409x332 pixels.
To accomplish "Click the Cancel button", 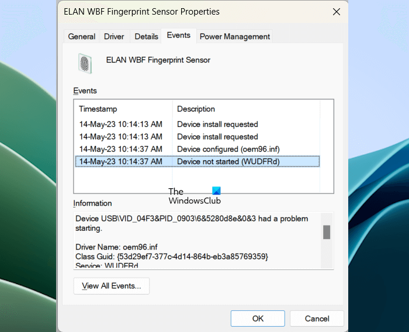I will tap(317, 319).
